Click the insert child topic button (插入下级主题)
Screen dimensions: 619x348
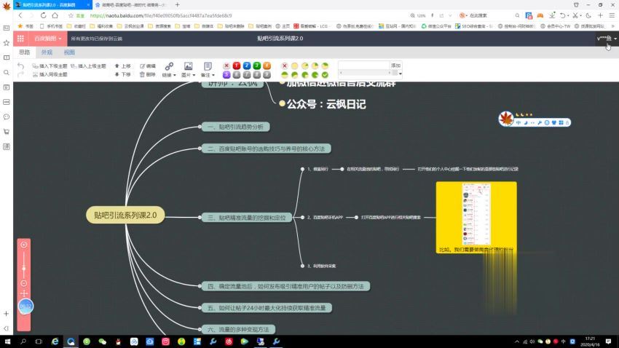[50, 66]
